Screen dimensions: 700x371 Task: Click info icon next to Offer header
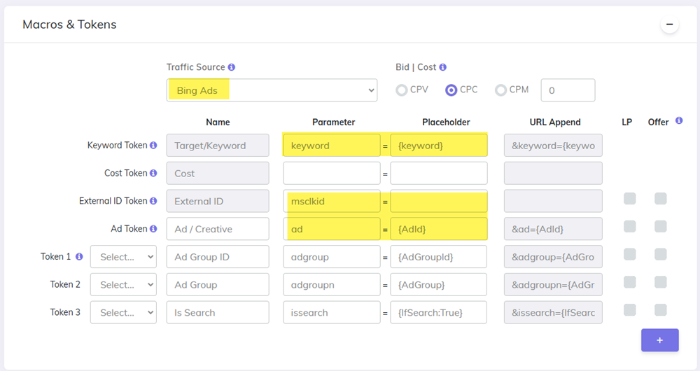tap(679, 120)
